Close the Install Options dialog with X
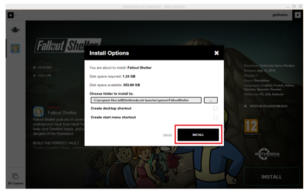 (216, 53)
